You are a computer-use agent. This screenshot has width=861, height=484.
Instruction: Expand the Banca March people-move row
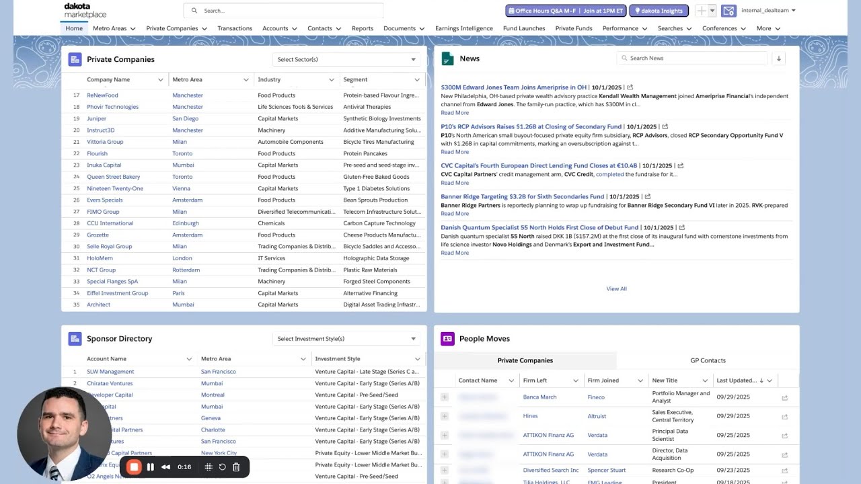444,397
